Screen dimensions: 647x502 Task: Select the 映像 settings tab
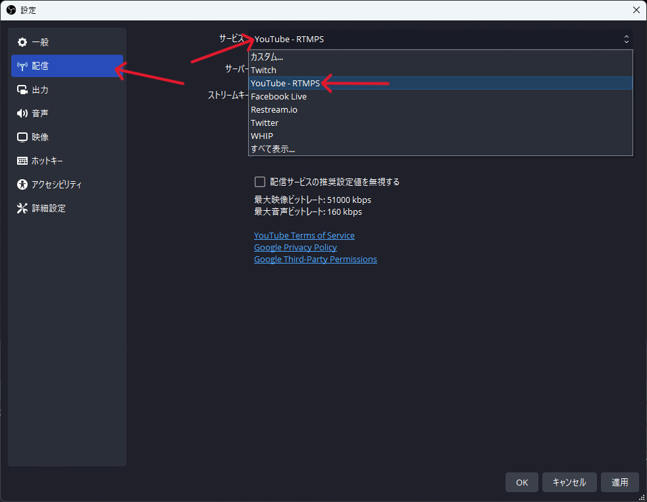coord(67,137)
